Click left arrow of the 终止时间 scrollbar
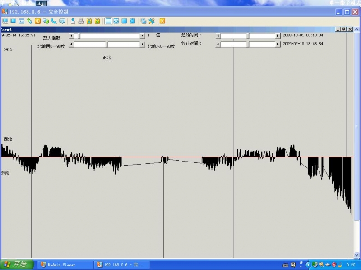The height and width of the screenshot is (270, 361). pyautogui.click(x=218, y=44)
